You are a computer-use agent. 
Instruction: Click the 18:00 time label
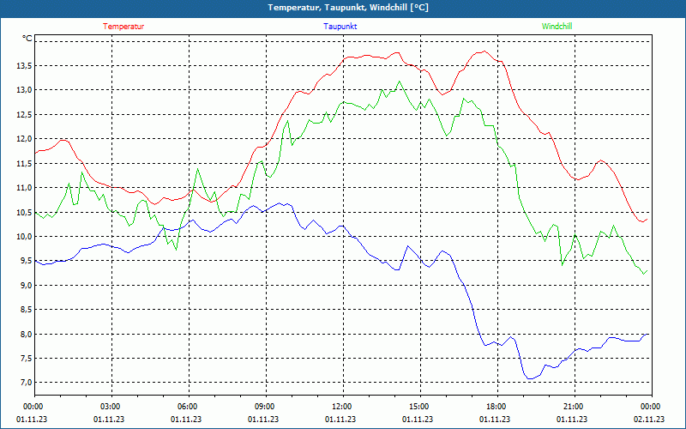click(496, 406)
